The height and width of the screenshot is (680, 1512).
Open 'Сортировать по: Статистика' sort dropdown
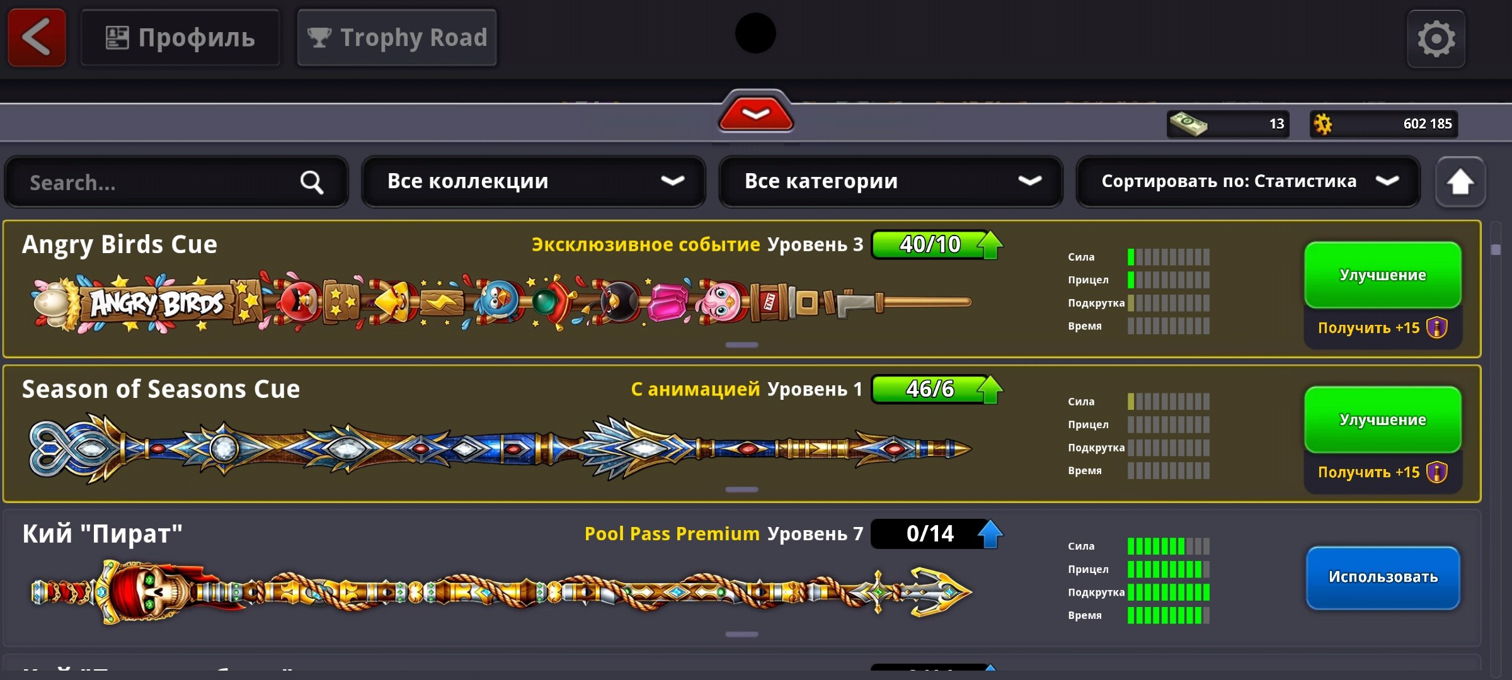point(1248,182)
